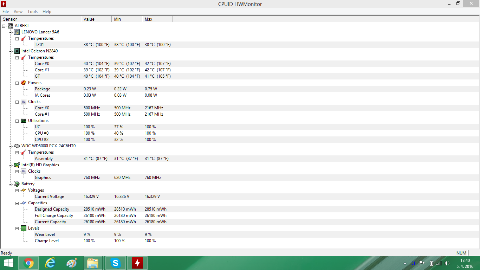Screen dimensions: 480x270
Task: Open the Windows Start button
Action: coord(8,263)
